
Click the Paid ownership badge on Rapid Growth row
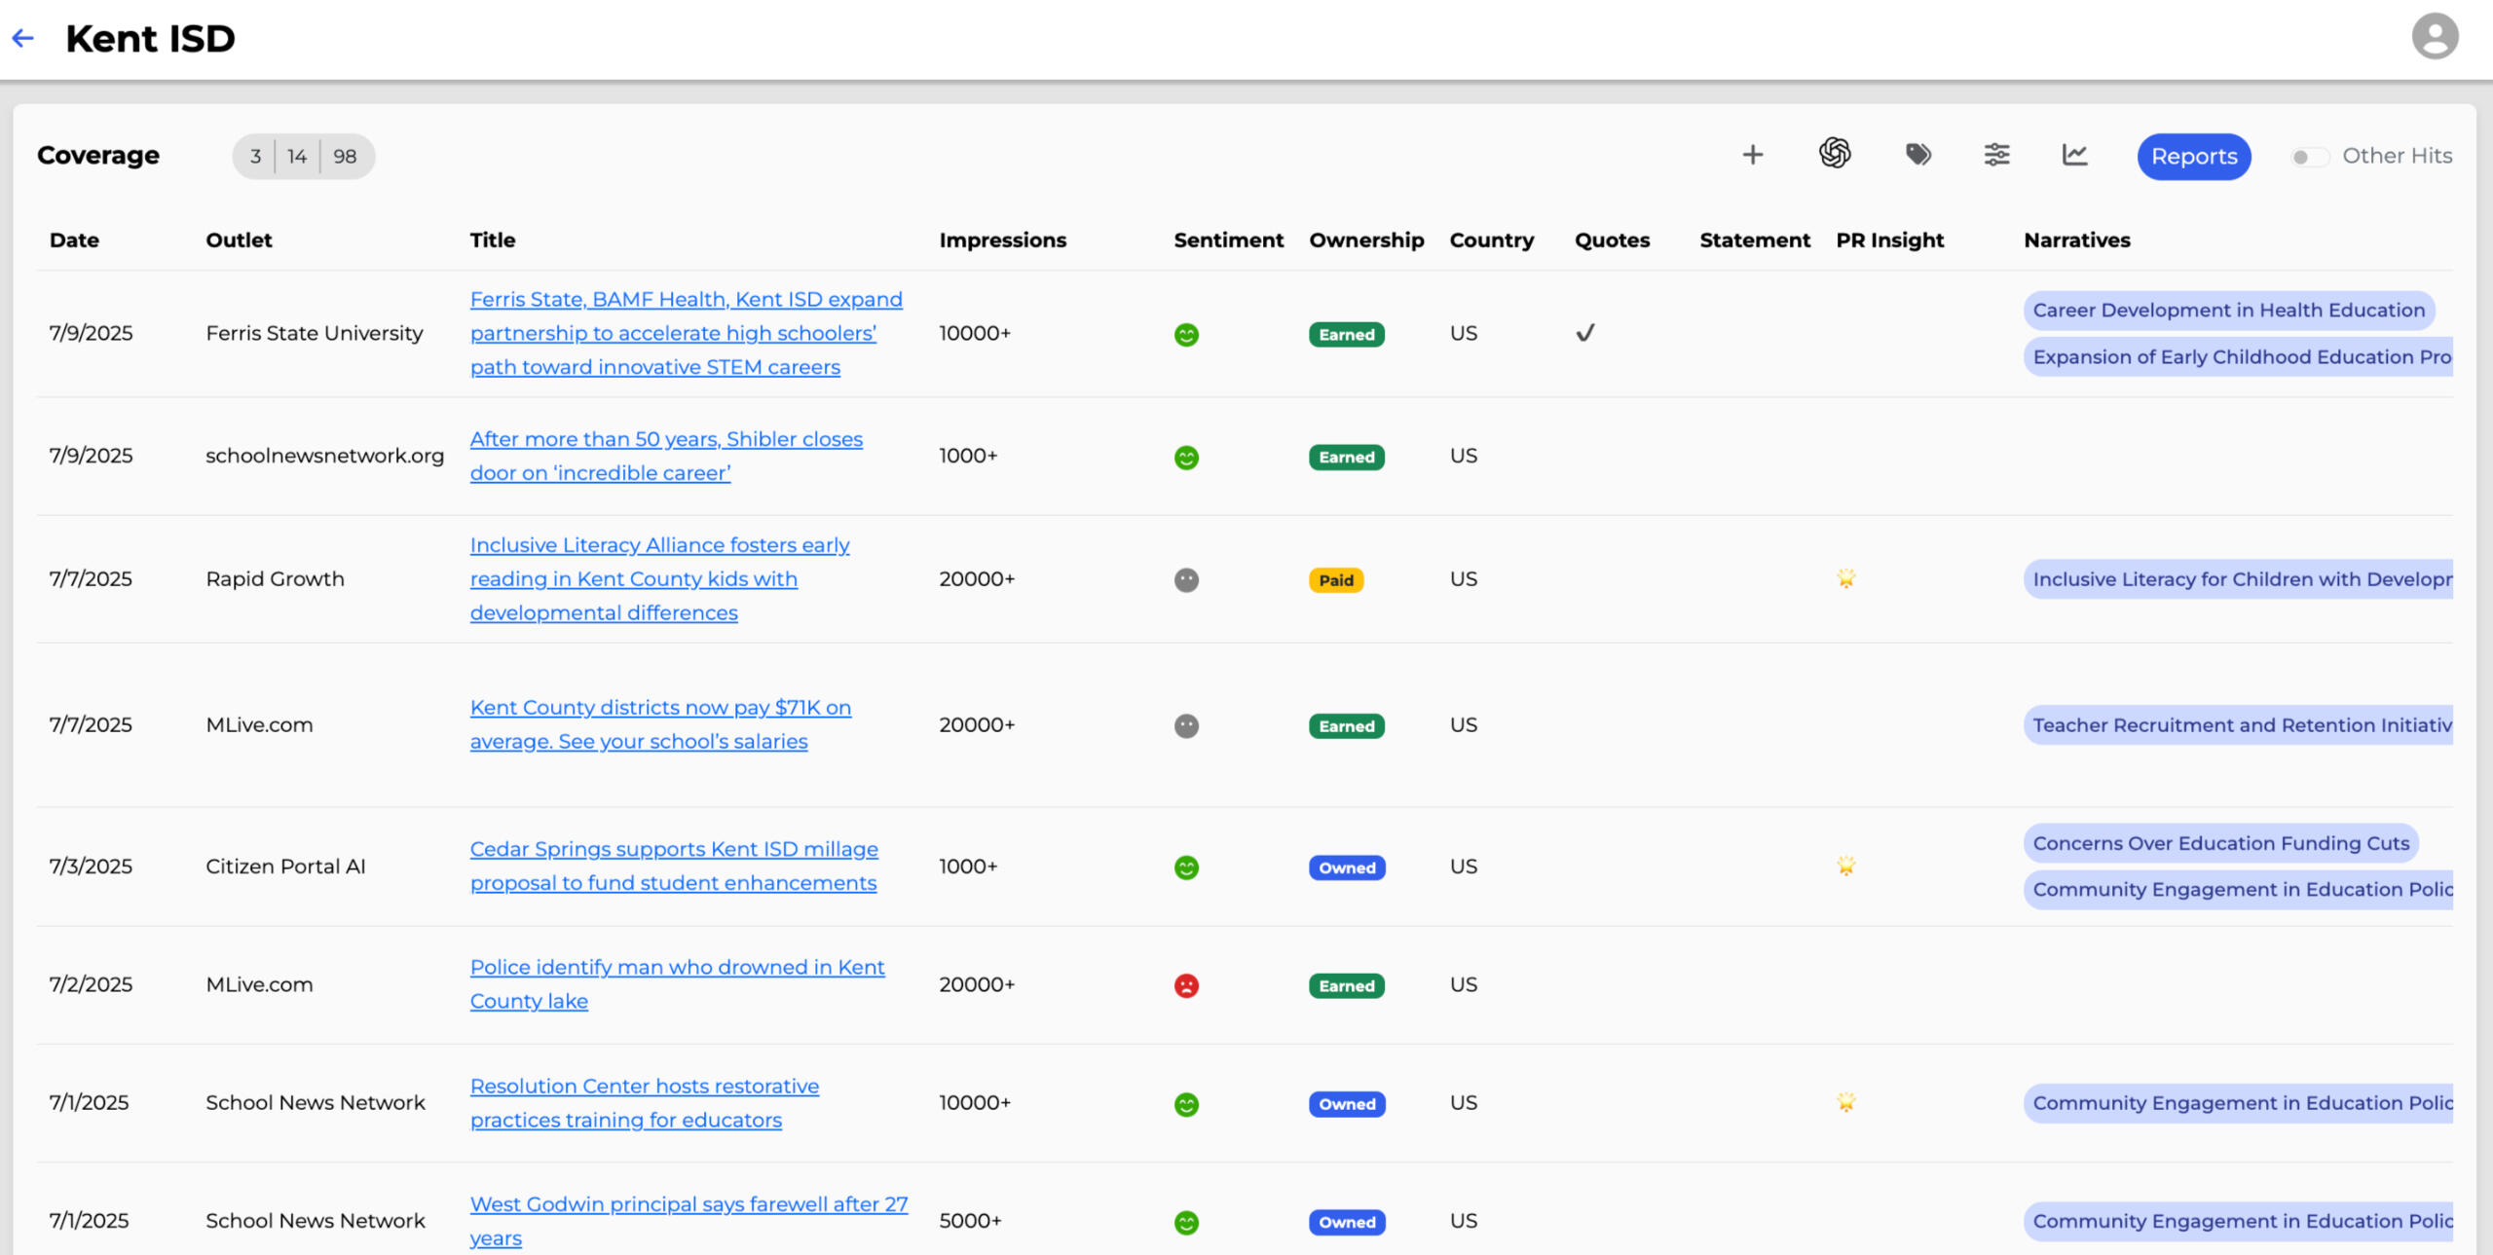click(x=1335, y=579)
